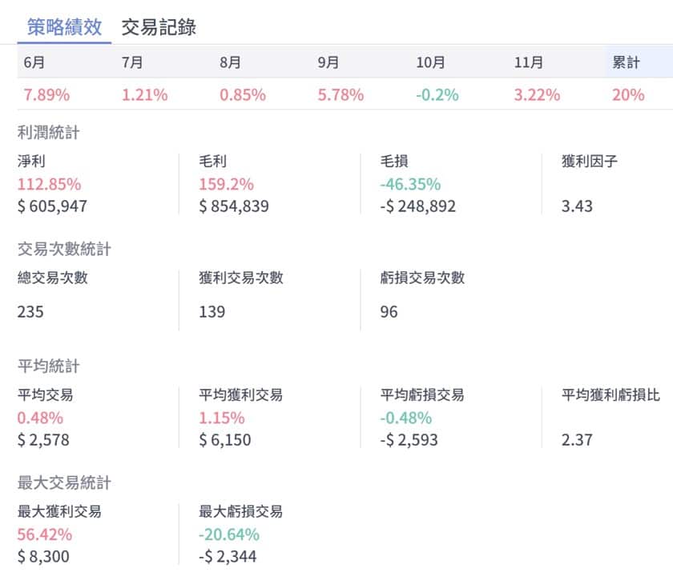This screenshot has height=580, width=673.
Task: Select the 7月 column header
Action: (132, 62)
